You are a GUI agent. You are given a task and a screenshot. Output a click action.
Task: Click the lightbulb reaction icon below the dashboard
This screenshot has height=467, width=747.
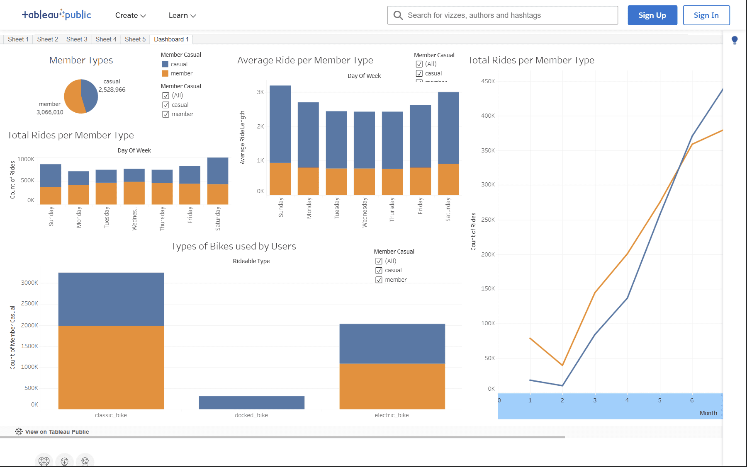pos(64,461)
